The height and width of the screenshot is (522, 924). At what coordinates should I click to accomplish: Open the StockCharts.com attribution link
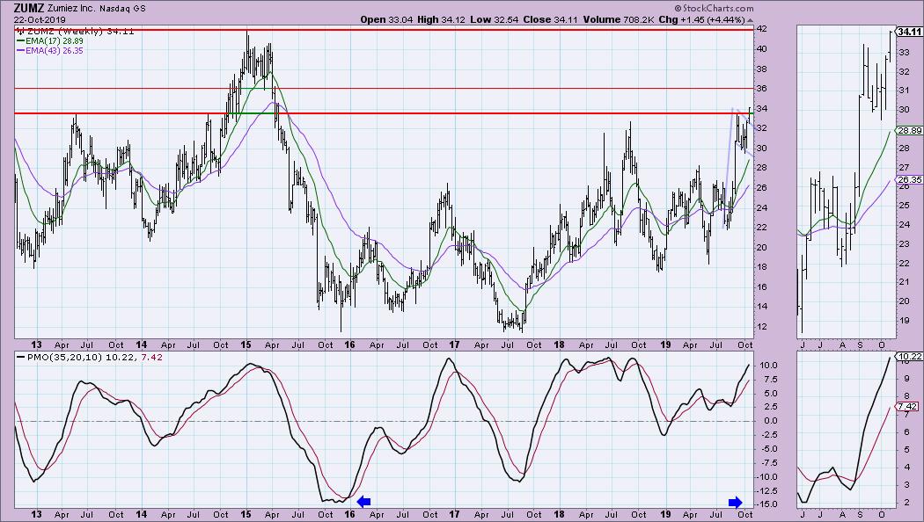click(x=714, y=8)
